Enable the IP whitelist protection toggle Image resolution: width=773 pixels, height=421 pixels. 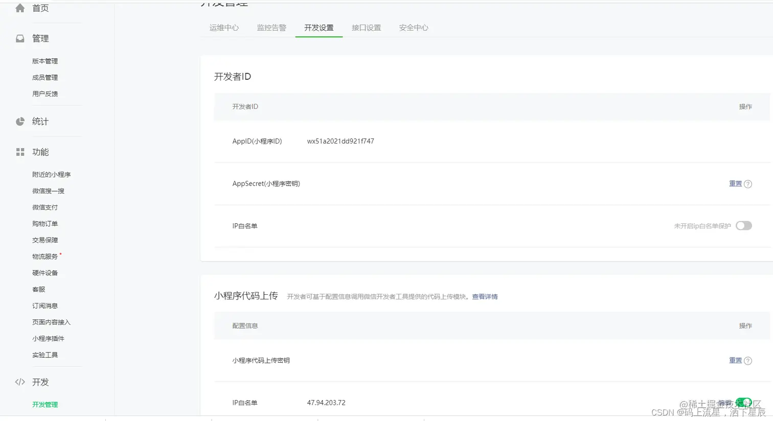pos(744,225)
